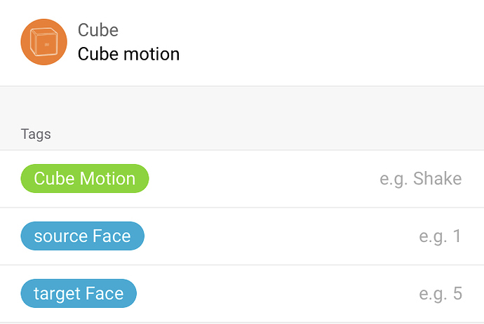Select the blue target Face tag
This screenshot has height=324, width=484.
79,294
